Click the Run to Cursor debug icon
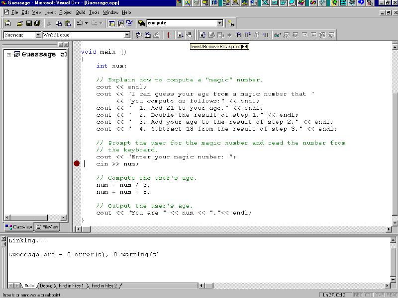398x298 pixels. point(266,35)
